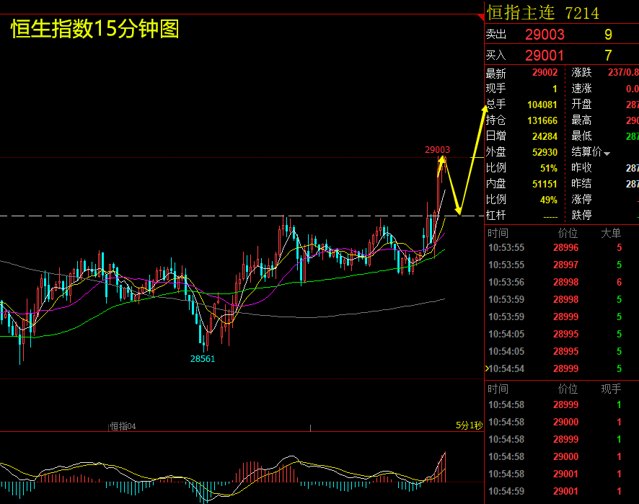Open the 结算价 dropdown arrow
639x504 pixels.
pyautogui.click(x=607, y=154)
